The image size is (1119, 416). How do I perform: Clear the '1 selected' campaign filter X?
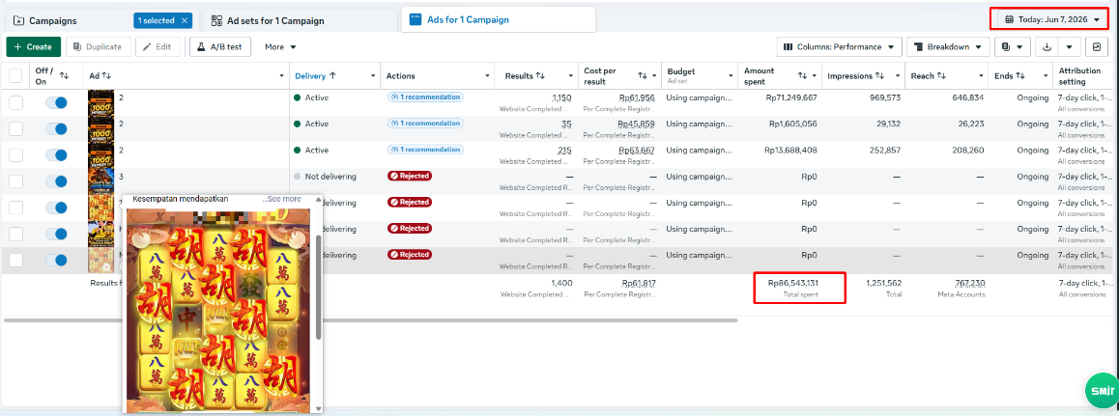[185, 20]
